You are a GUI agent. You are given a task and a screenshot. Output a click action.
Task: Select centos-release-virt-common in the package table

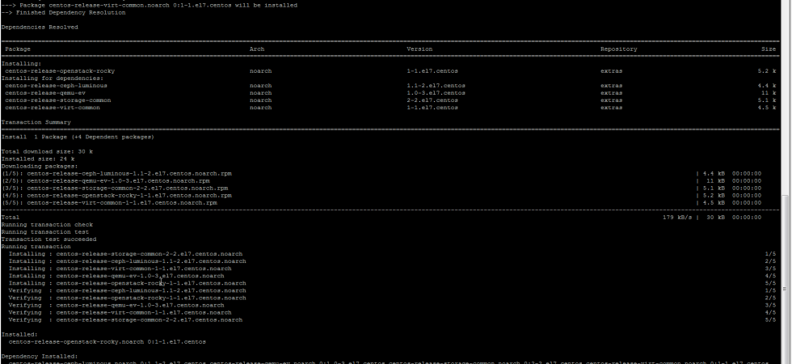53,108
